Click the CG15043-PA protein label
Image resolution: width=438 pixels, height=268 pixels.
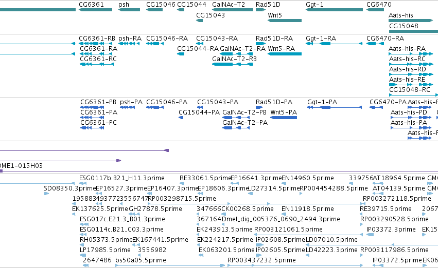click(218, 102)
